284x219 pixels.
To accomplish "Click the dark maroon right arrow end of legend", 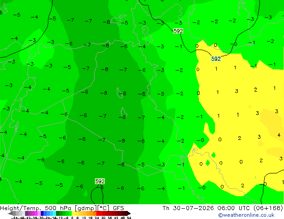I will [x=129, y=213].
